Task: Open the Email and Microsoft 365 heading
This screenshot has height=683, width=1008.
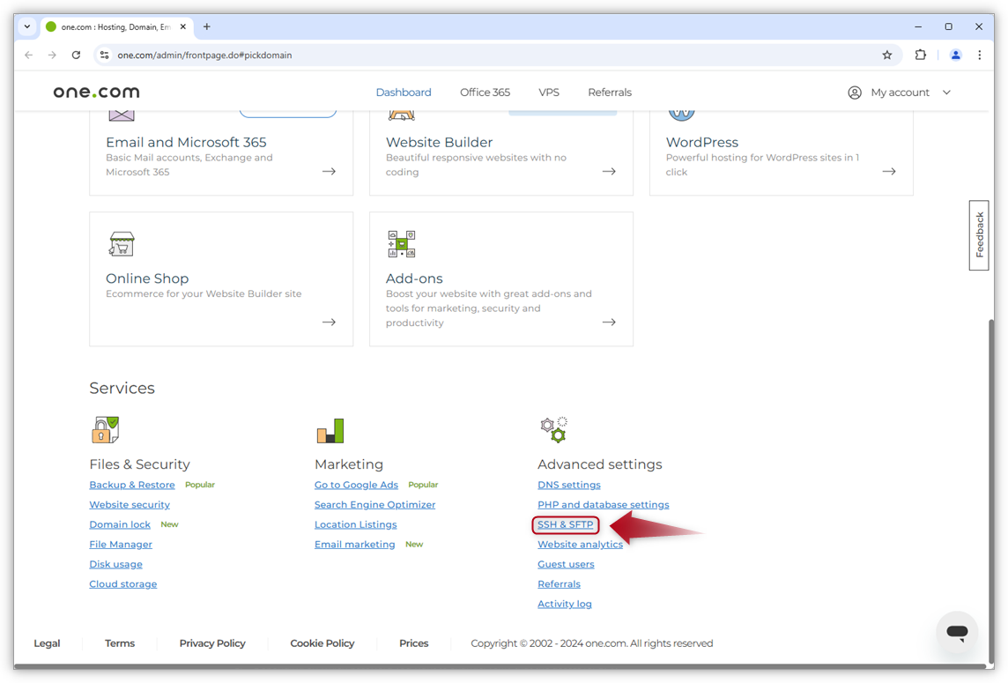Action: 186,142
